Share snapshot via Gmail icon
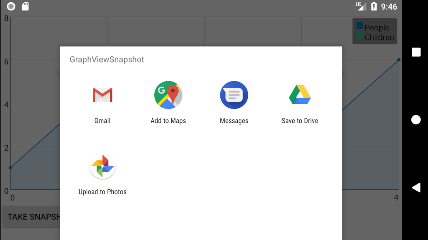Image resolution: width=428 pixels, height=240 pixels. click(x=102, y=95)
